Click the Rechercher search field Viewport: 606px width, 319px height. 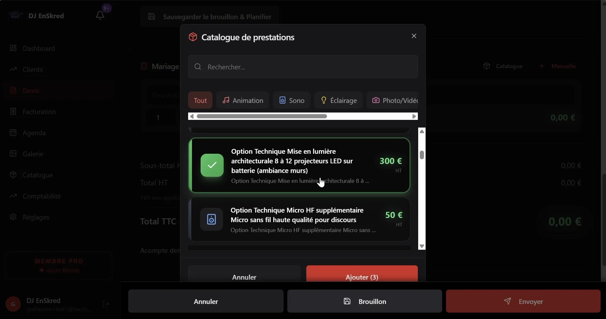click(x=303, y=66)
